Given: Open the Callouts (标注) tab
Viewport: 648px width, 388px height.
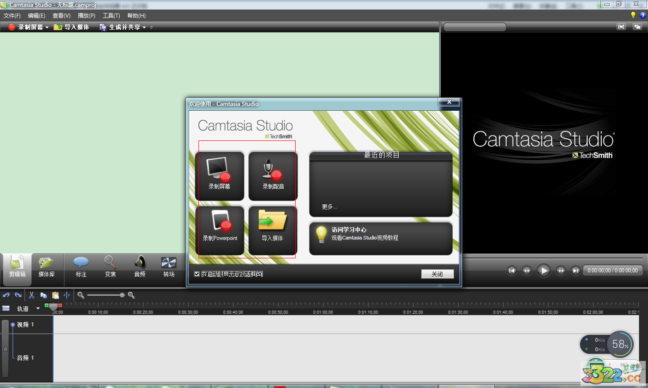Looking at the screenshot, I should (x=81, y=266).
